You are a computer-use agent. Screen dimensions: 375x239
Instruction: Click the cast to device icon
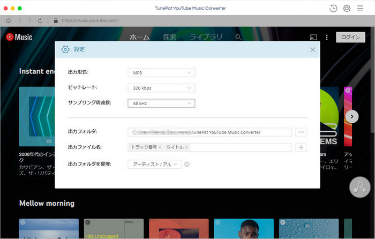(313, 38)
